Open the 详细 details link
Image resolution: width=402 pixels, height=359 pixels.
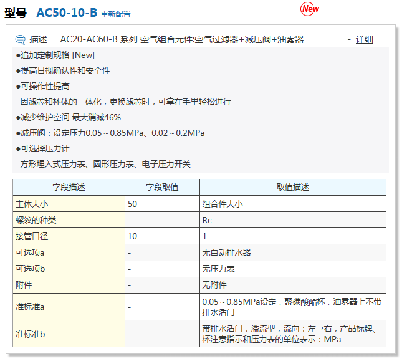point(365,40)
